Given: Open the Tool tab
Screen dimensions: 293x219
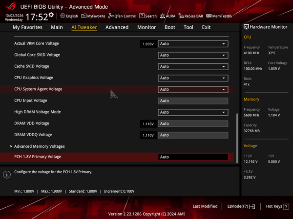Looking at the screenshot, I should point(188,27).
